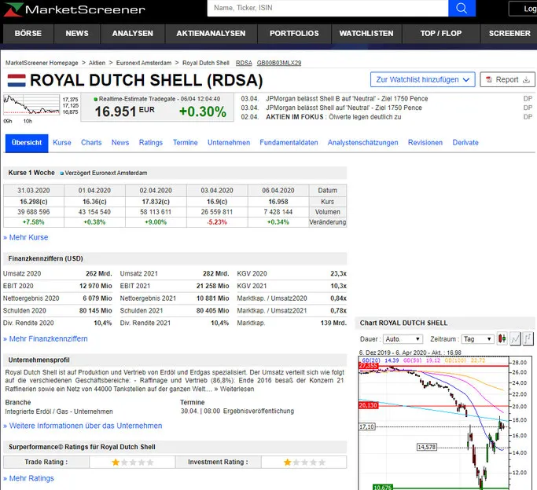Switch to the Unternehmen tab
Image resolution: width=537 pixels, height=490 pixels.
click(x=229, y=143)
